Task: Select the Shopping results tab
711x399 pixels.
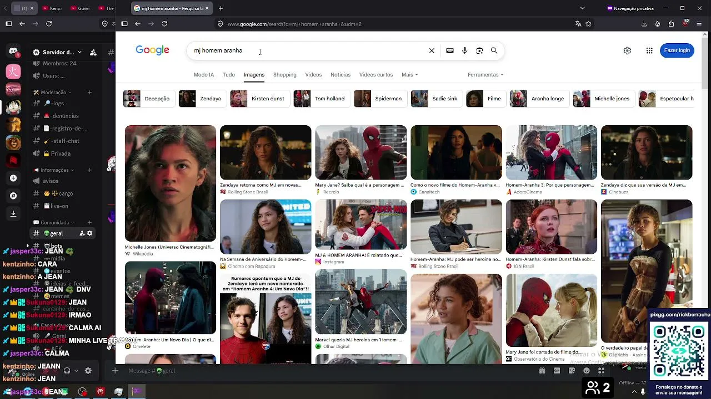Action: pyautogui.click(x=285, y=75)
